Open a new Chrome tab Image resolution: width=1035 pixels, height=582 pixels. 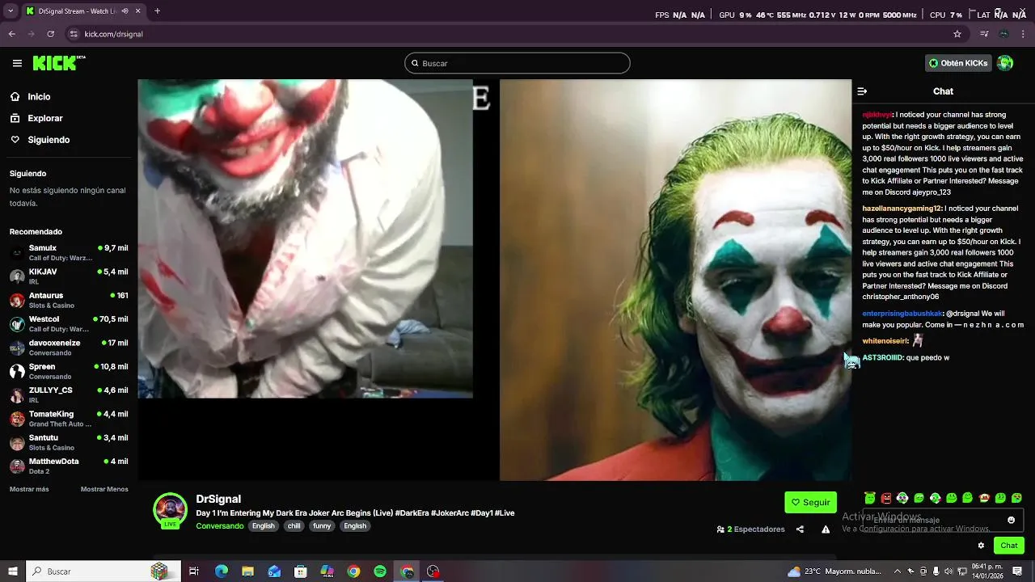(157, 11)
